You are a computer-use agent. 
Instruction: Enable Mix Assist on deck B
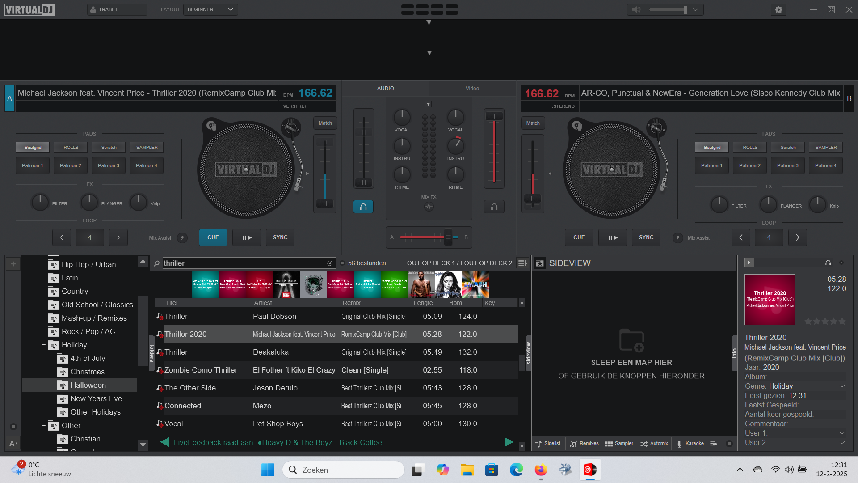(678, 238)
